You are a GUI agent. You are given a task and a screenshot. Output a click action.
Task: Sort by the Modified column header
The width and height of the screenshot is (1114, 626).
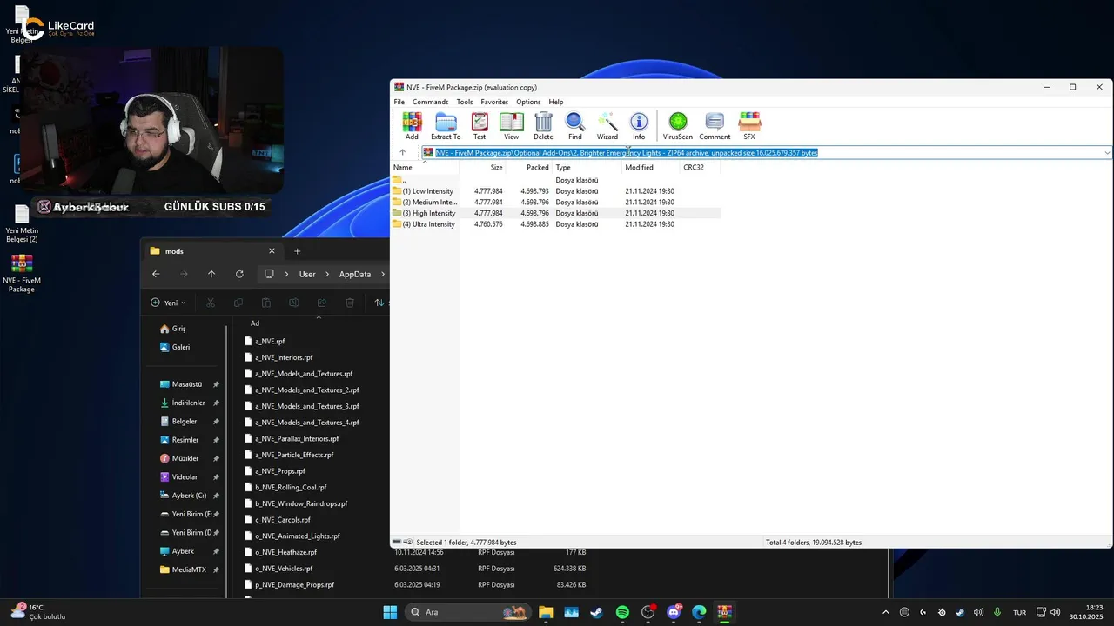(651, 167)
